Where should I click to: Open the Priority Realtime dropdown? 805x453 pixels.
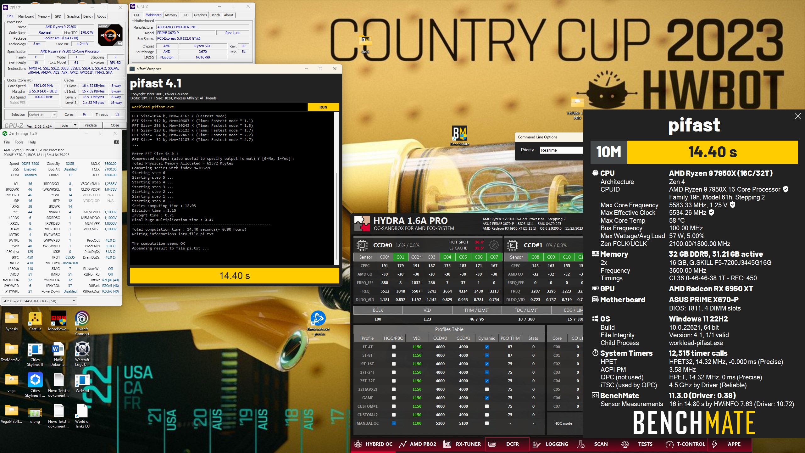562,150
